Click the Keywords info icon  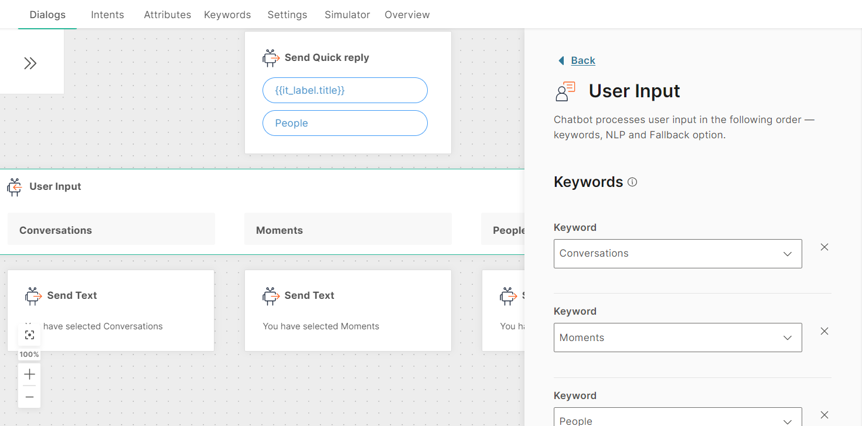tap(632, 182)
